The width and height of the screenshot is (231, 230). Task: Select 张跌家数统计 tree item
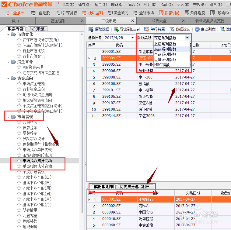(33, 139)
